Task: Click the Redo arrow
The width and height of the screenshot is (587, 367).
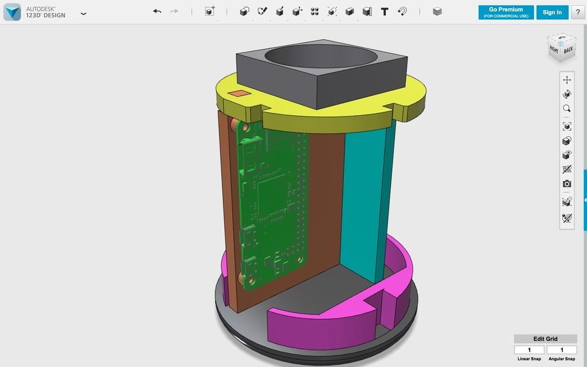Action: pos(174,11)
